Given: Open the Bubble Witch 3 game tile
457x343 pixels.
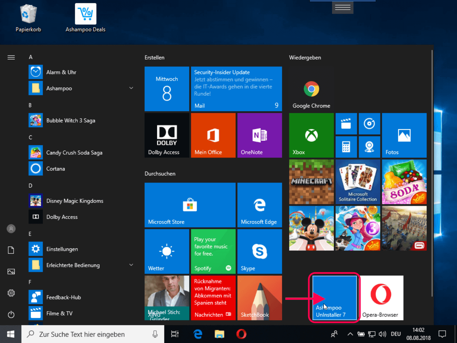Looking at the screenshot, I should pyautogui.click(x=358, y=228).
